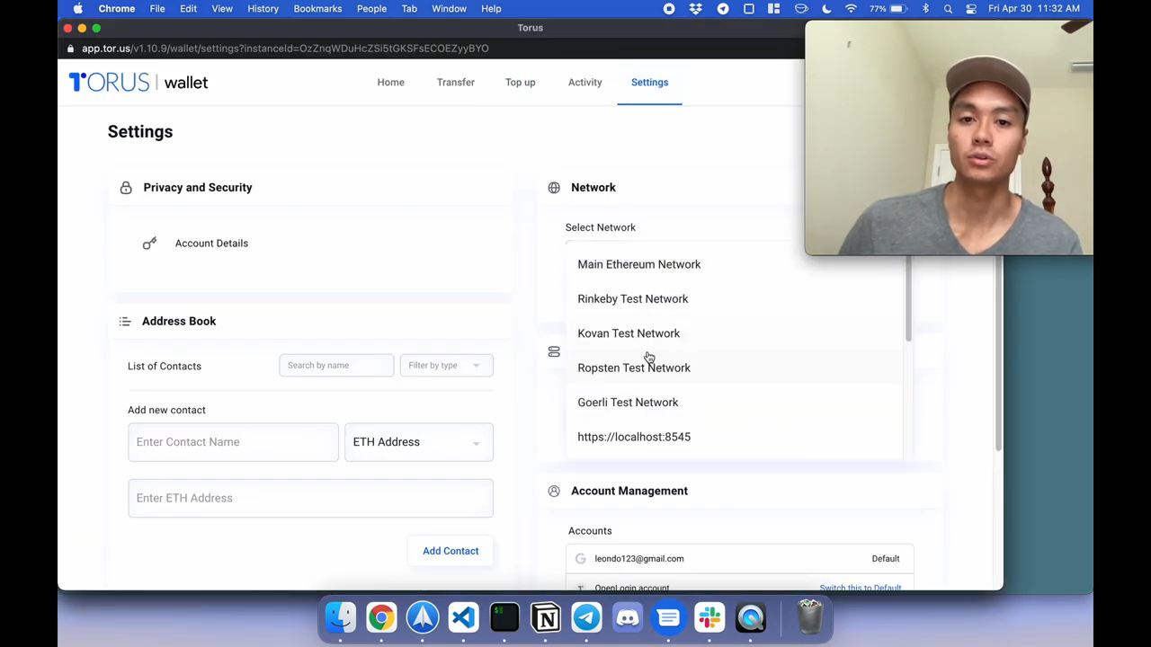Screen dimensions: 1151x647
Task: Click the browser address bar URL
Action: (x=285, y=49)
